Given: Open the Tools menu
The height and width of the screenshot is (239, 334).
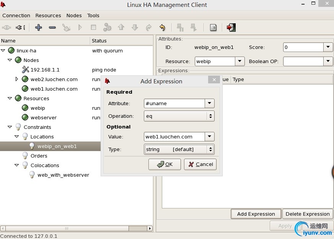Looking at the screenshot, I should coord(93,16).
